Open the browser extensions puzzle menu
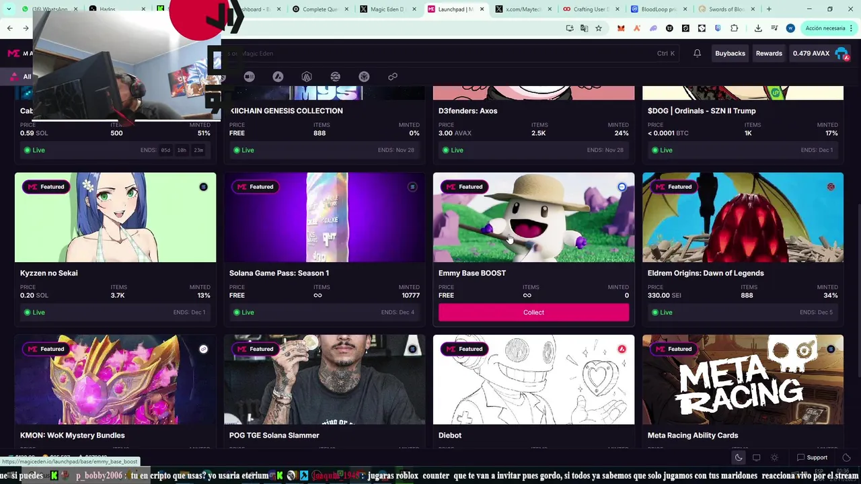 pos(734,28)
